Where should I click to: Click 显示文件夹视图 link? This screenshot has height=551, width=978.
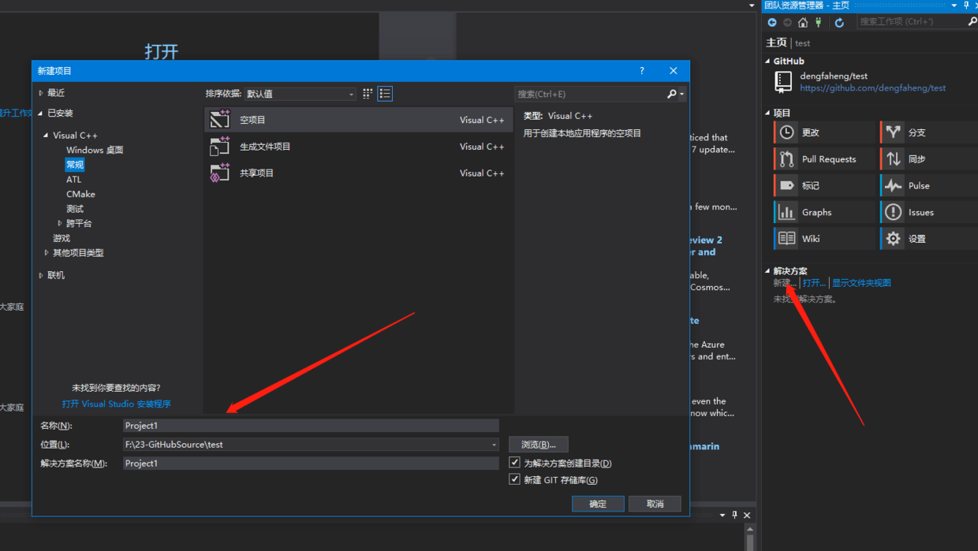pyautogui.click(x=861, y=283)
